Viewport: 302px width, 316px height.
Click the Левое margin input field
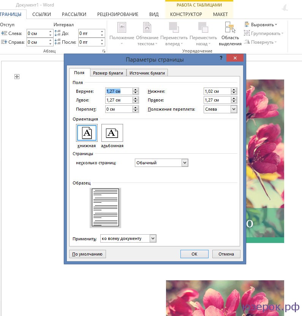coord(119,100)
